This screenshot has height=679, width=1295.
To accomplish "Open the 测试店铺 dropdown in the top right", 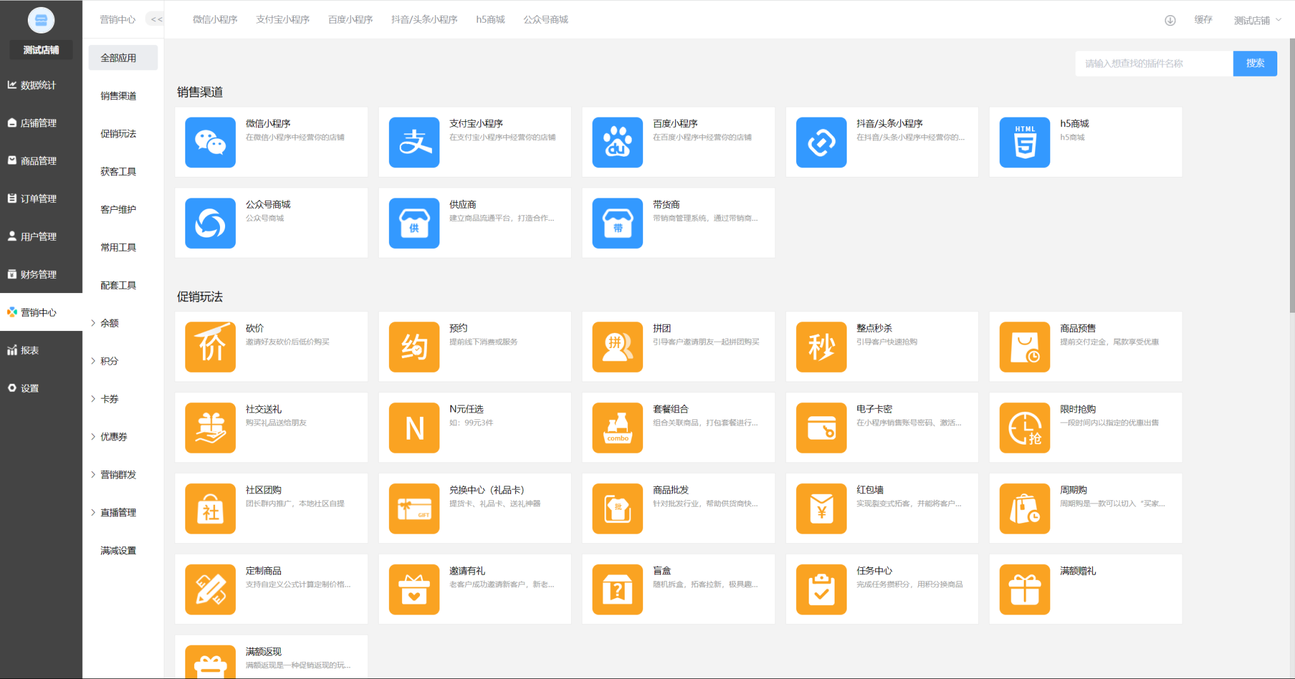I will [x=1257, y=20].
